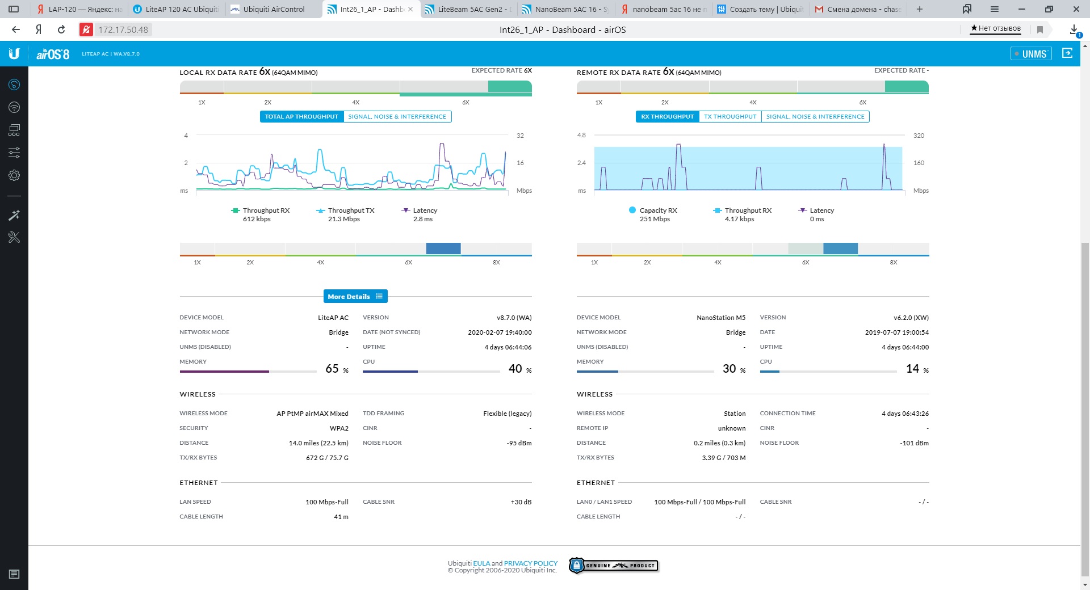This screenshot has width=1090, height=590.
Task: Click the remote RX data rate bar
Action: [753, 87]
